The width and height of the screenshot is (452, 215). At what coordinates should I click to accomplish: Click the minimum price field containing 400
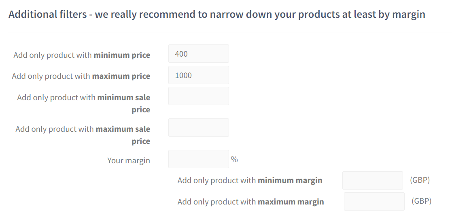pos(198,54)
